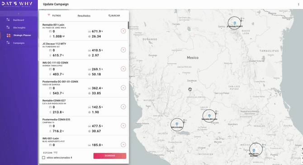This screenshot has width=303, height=165.
Task: Click the value 185.0 k
Action: click(x=97, y=145)
